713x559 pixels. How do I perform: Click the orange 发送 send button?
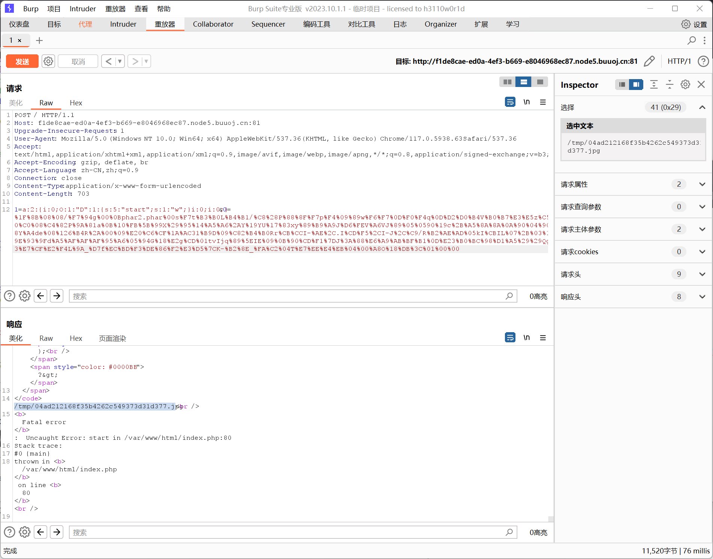click(x=22, y=61)
